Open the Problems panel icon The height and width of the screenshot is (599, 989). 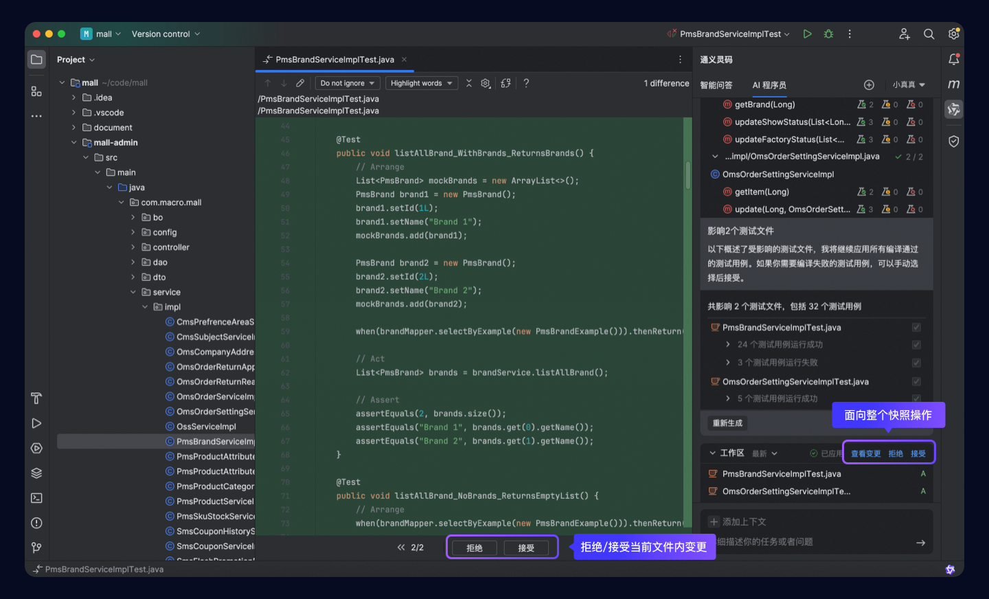coord(36,522)
